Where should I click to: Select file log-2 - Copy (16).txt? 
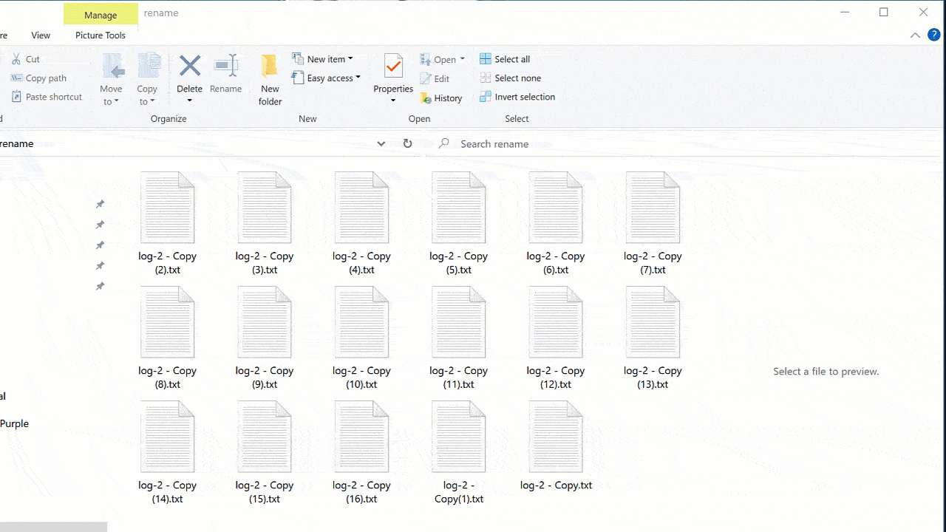(x=361, y=453)
